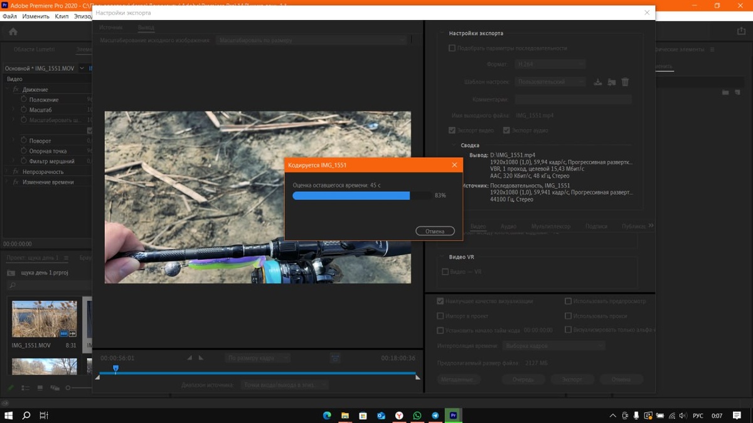Open Telegram from the taskbar
Viewport: 753px width, 423px height.
coord(435,415)
